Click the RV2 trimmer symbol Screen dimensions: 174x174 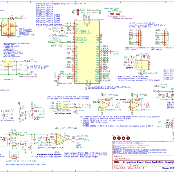47,139
